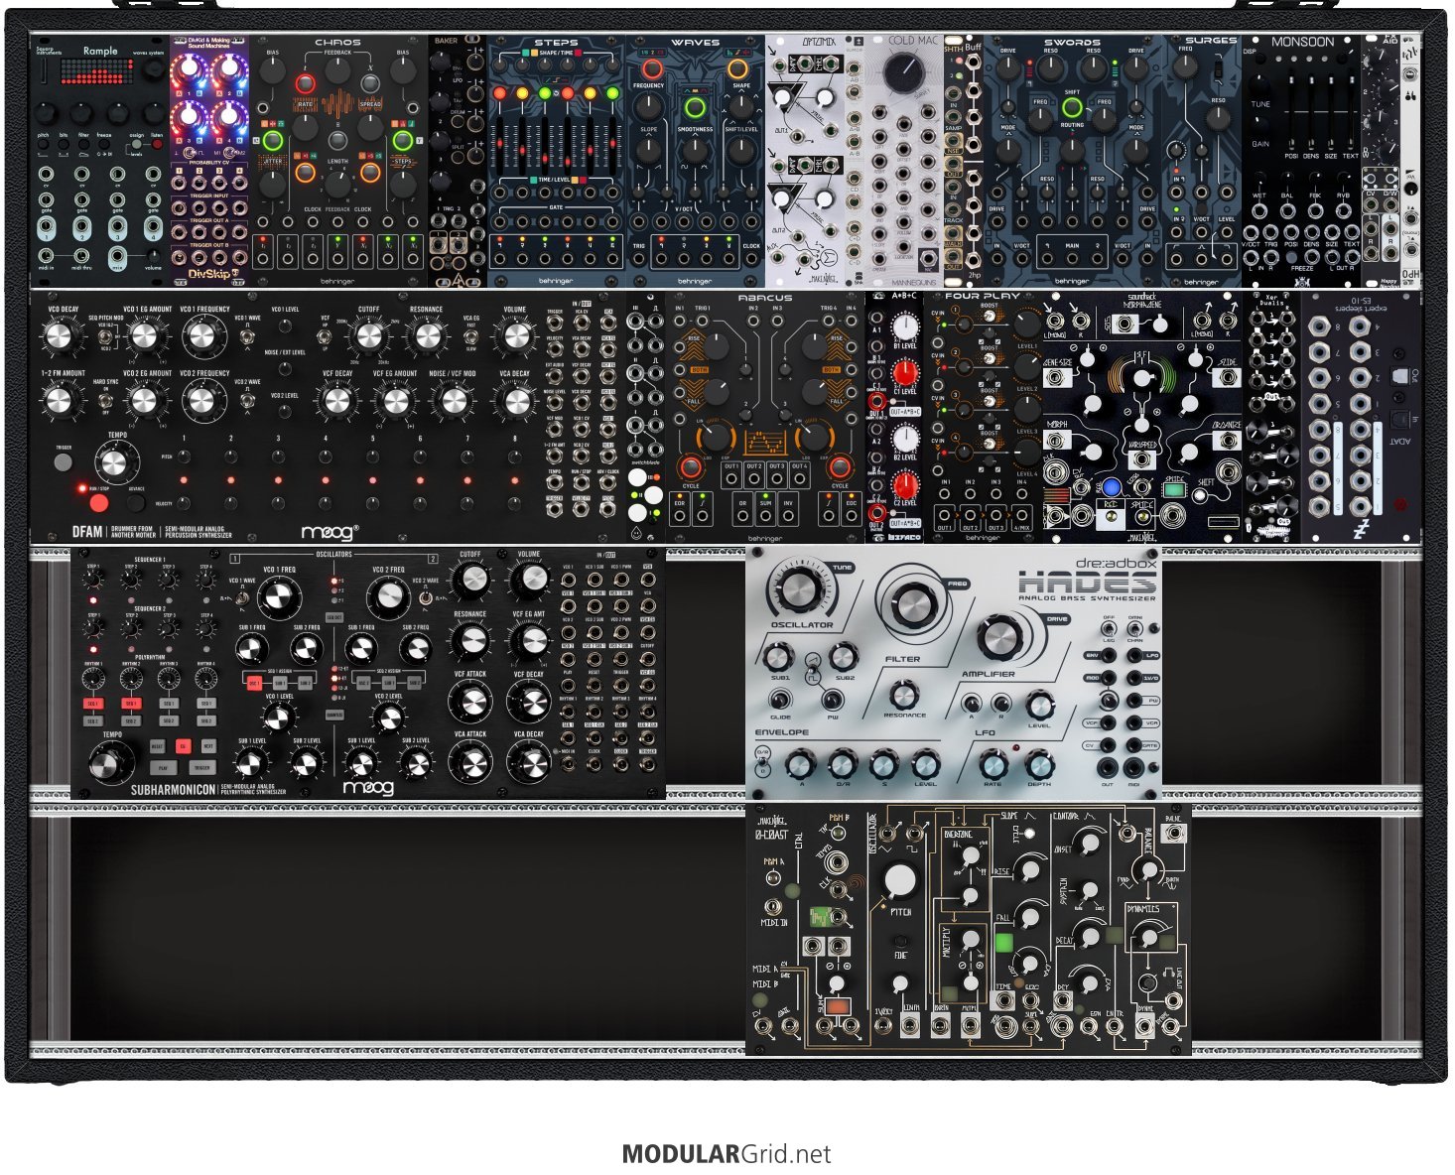Click the DFAM 1-2 FM Amount knob

click(61, 401)
